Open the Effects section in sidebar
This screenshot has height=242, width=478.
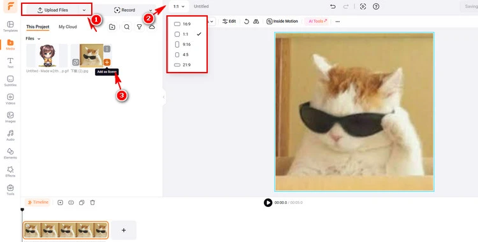click(10, 171)
